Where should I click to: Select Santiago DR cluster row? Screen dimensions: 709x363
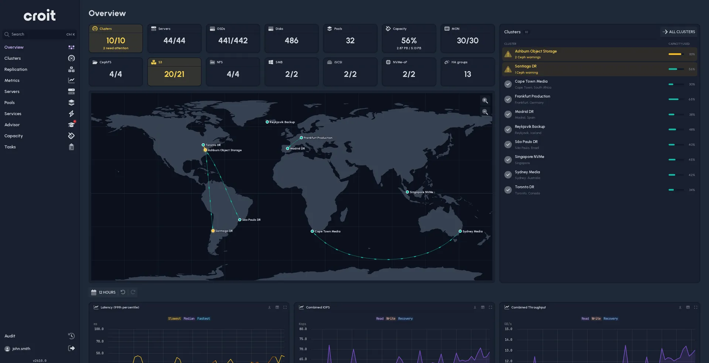click(600, 69)
